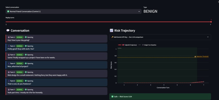Viewport: 219px width, 100px height.
Task: Click the turn 7 data point on chart
Action: coord(204,82)
